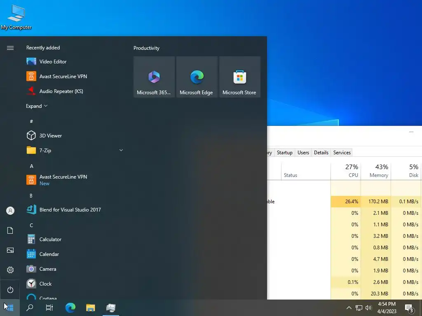Viewport: 422px width, 316px height.
Task: Open Task View on the taskbar
Action: point(49,307)
